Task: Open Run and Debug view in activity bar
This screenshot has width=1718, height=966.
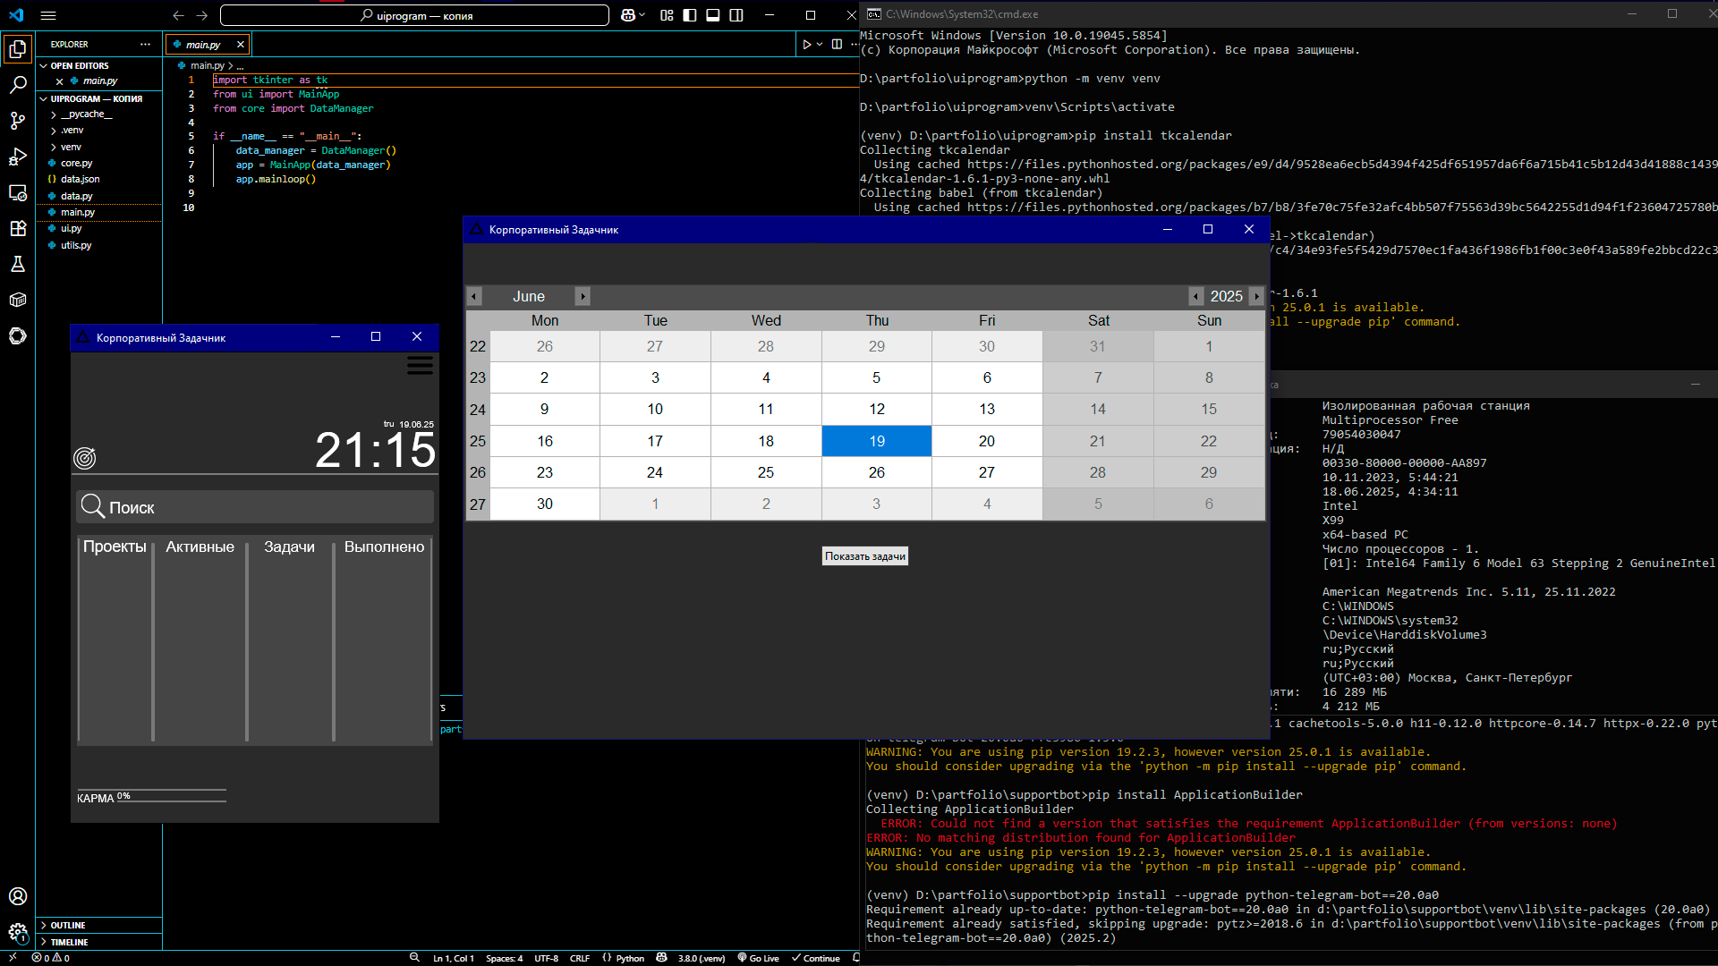Action: tap(18, 157)
